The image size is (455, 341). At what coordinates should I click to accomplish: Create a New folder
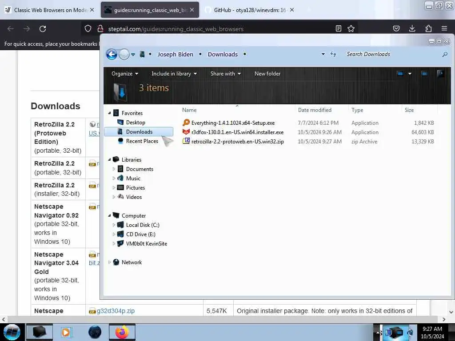click(x=267, y=74)
